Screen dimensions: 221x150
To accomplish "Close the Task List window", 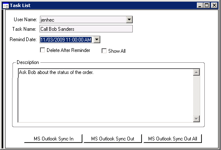I will coord(214,5).
